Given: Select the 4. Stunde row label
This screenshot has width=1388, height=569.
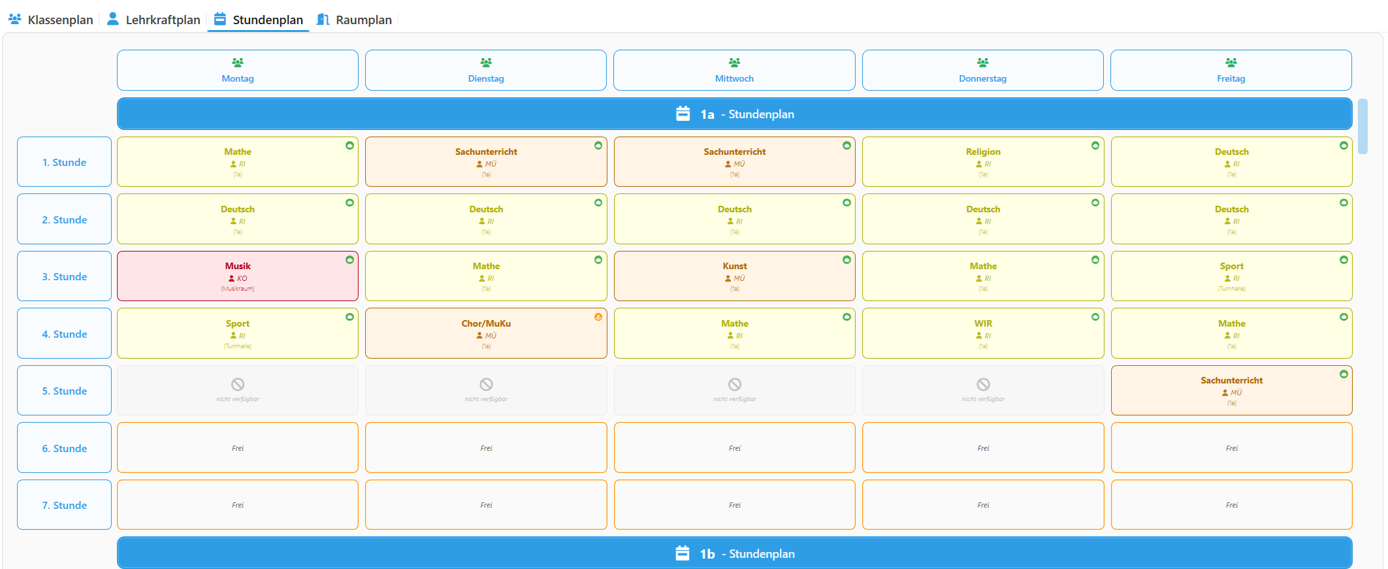Looking at the screenshot, I should [64, 334].
